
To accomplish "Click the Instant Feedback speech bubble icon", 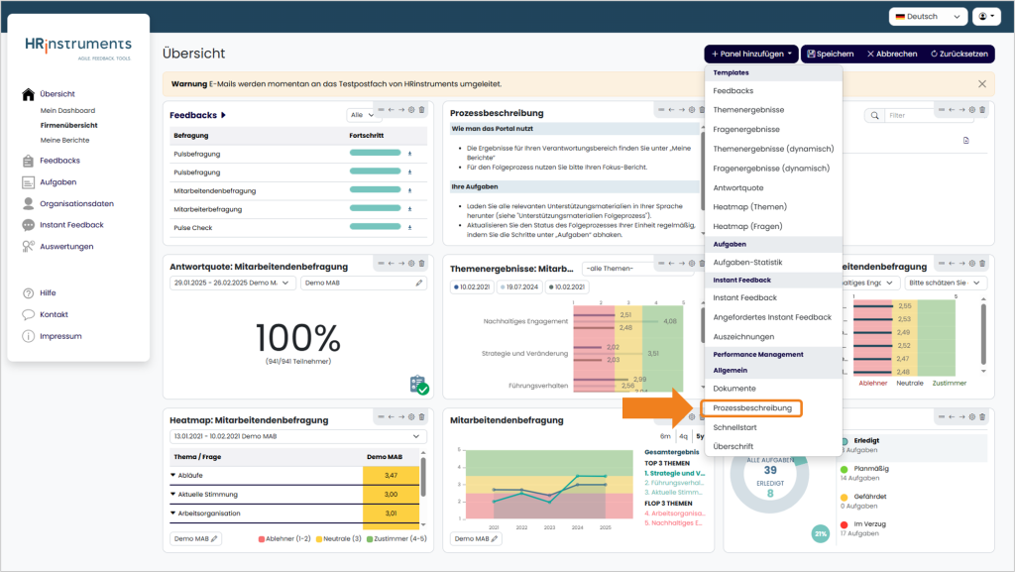I will 28,225.
